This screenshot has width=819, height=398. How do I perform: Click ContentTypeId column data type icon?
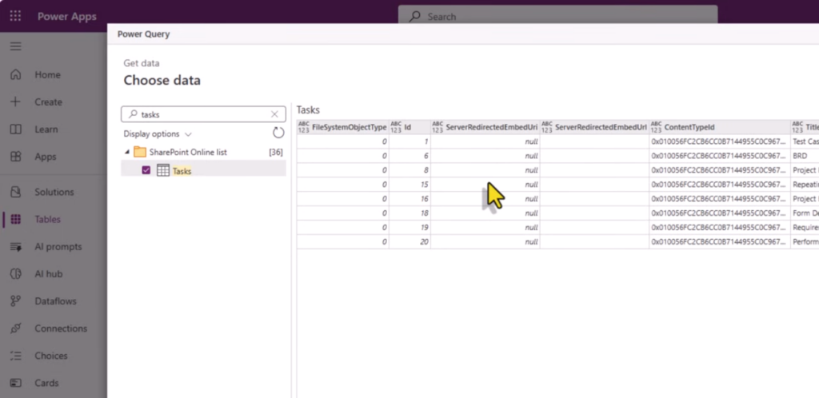657,127
